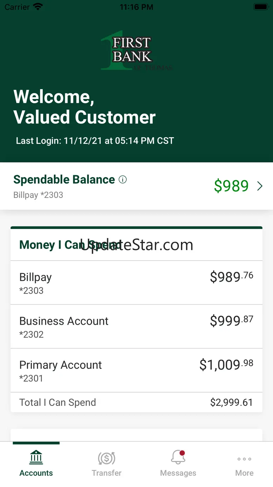
Task: Open the Business Account *2302 row
Action: 136,327
